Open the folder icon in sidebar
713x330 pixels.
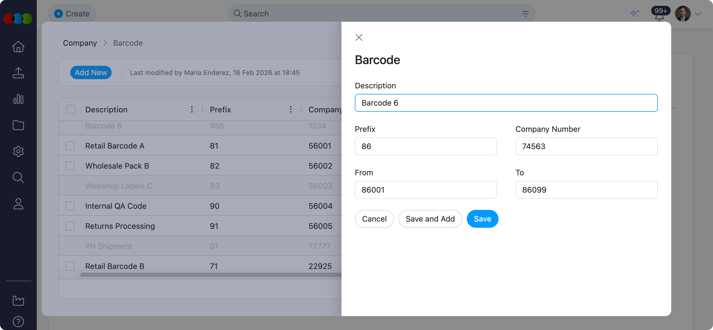pos(18,125)
